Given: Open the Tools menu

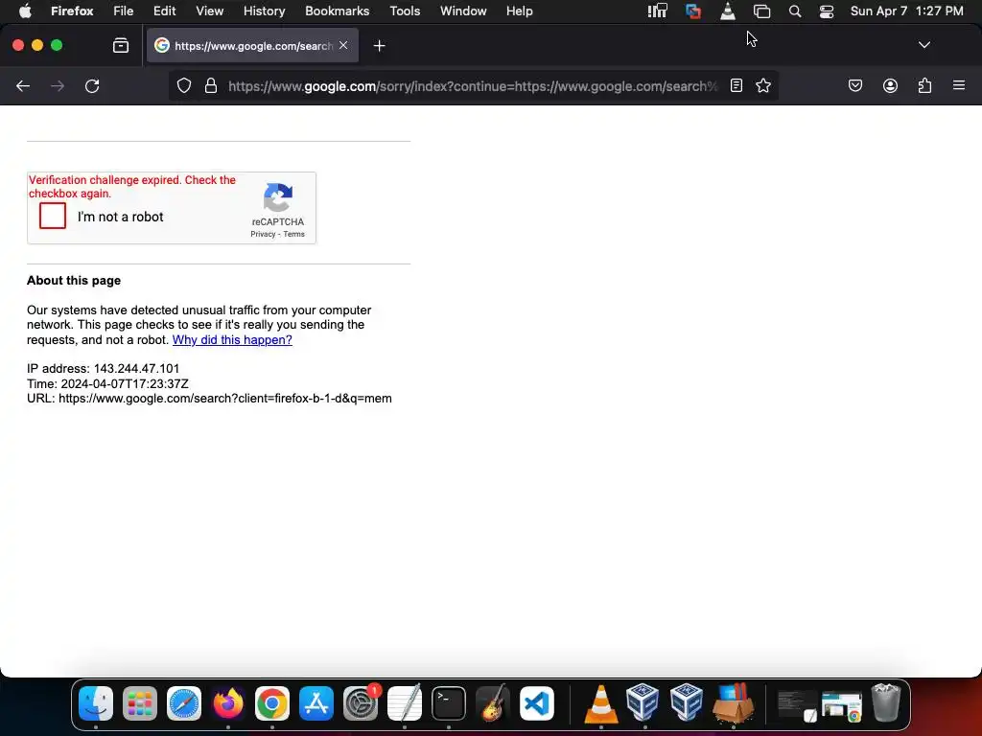Looking at the screenshot, I should pos(405,11).
